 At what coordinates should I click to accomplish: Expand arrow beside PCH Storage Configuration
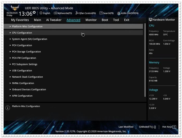tap(10, 52)
